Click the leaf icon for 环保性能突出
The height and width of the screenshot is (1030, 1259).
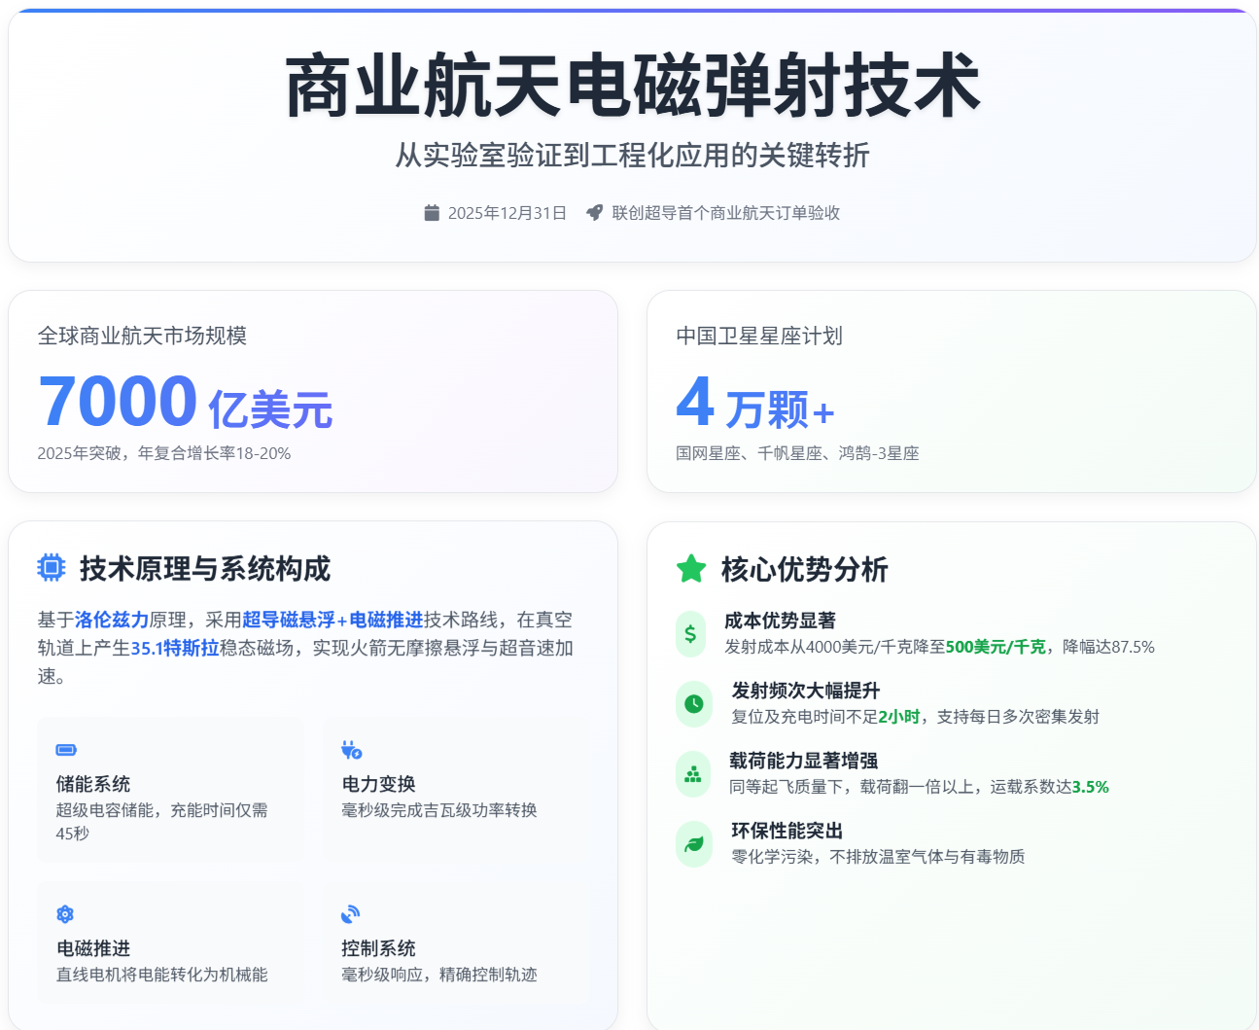pyautogui.click(x=693, y=844)
